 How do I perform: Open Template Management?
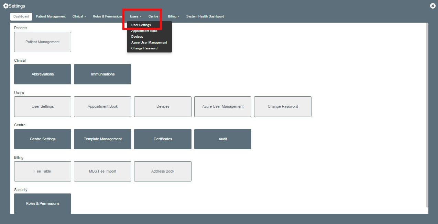coord(102,139)
